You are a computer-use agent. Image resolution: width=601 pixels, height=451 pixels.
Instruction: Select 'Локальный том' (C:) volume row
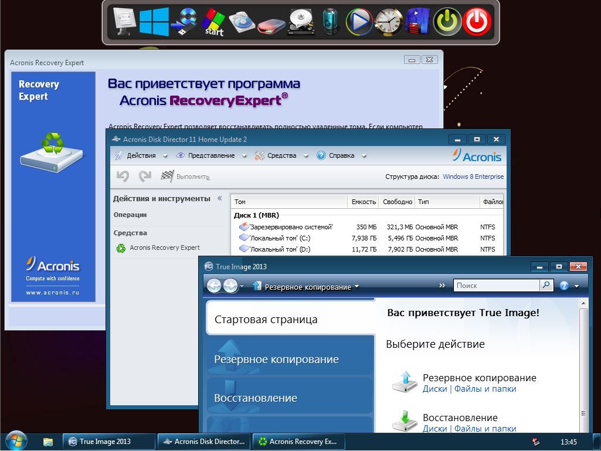[367, 238]
